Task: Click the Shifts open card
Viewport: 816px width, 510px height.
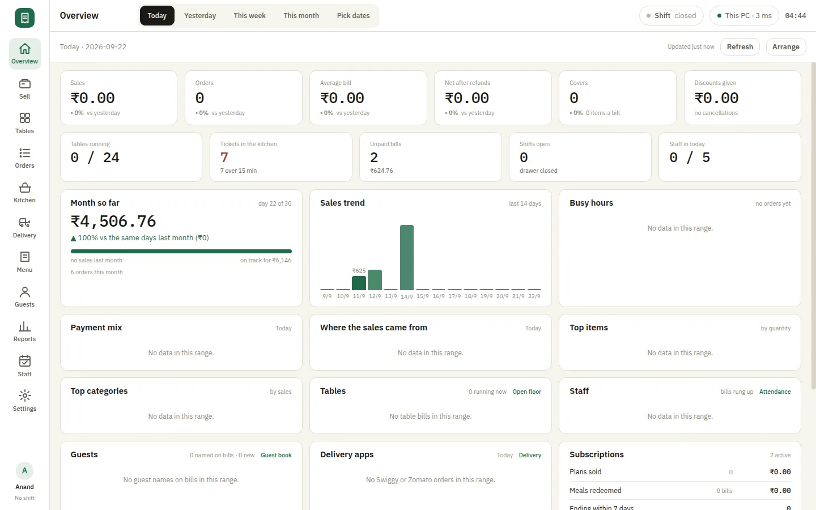Action: pyautogui.click(x=580, y=157)
